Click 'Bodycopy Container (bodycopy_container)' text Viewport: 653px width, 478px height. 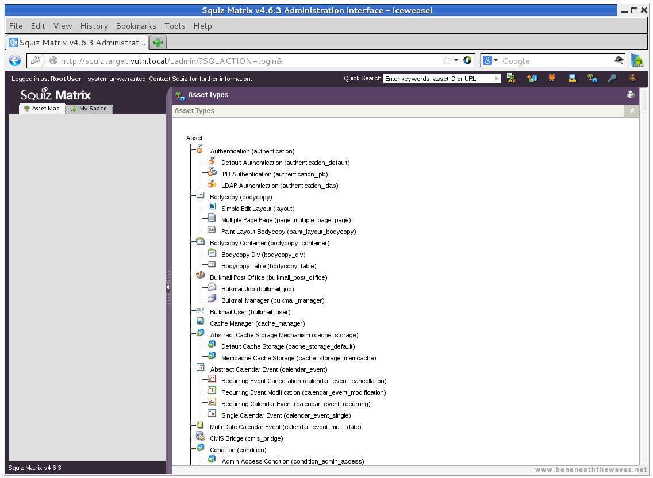270,243
